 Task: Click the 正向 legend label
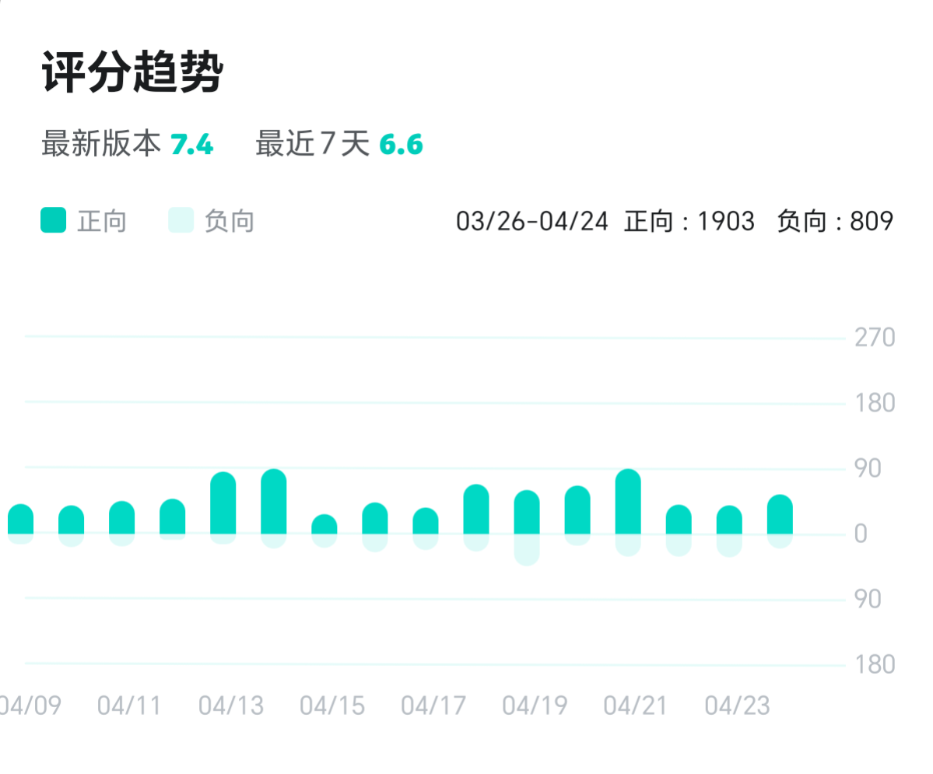point(102,222)
